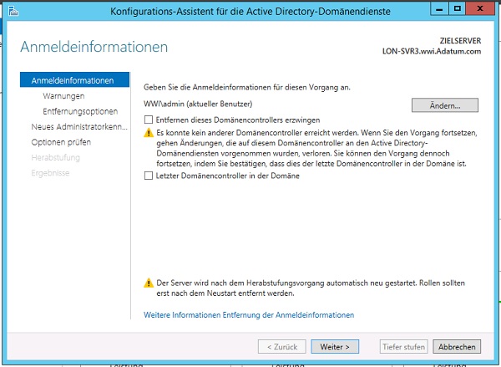Screen dimensions: 501x367
Task: Click the Ändern... credentials button
Action: tap(445, 105)
